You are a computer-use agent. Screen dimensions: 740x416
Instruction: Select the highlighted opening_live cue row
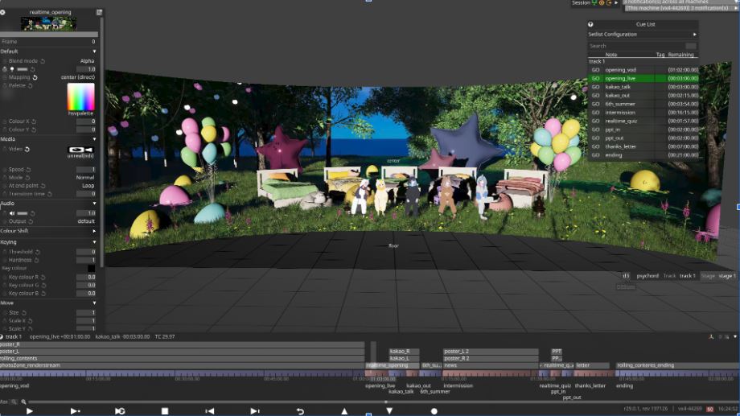(x=643, y=78)
